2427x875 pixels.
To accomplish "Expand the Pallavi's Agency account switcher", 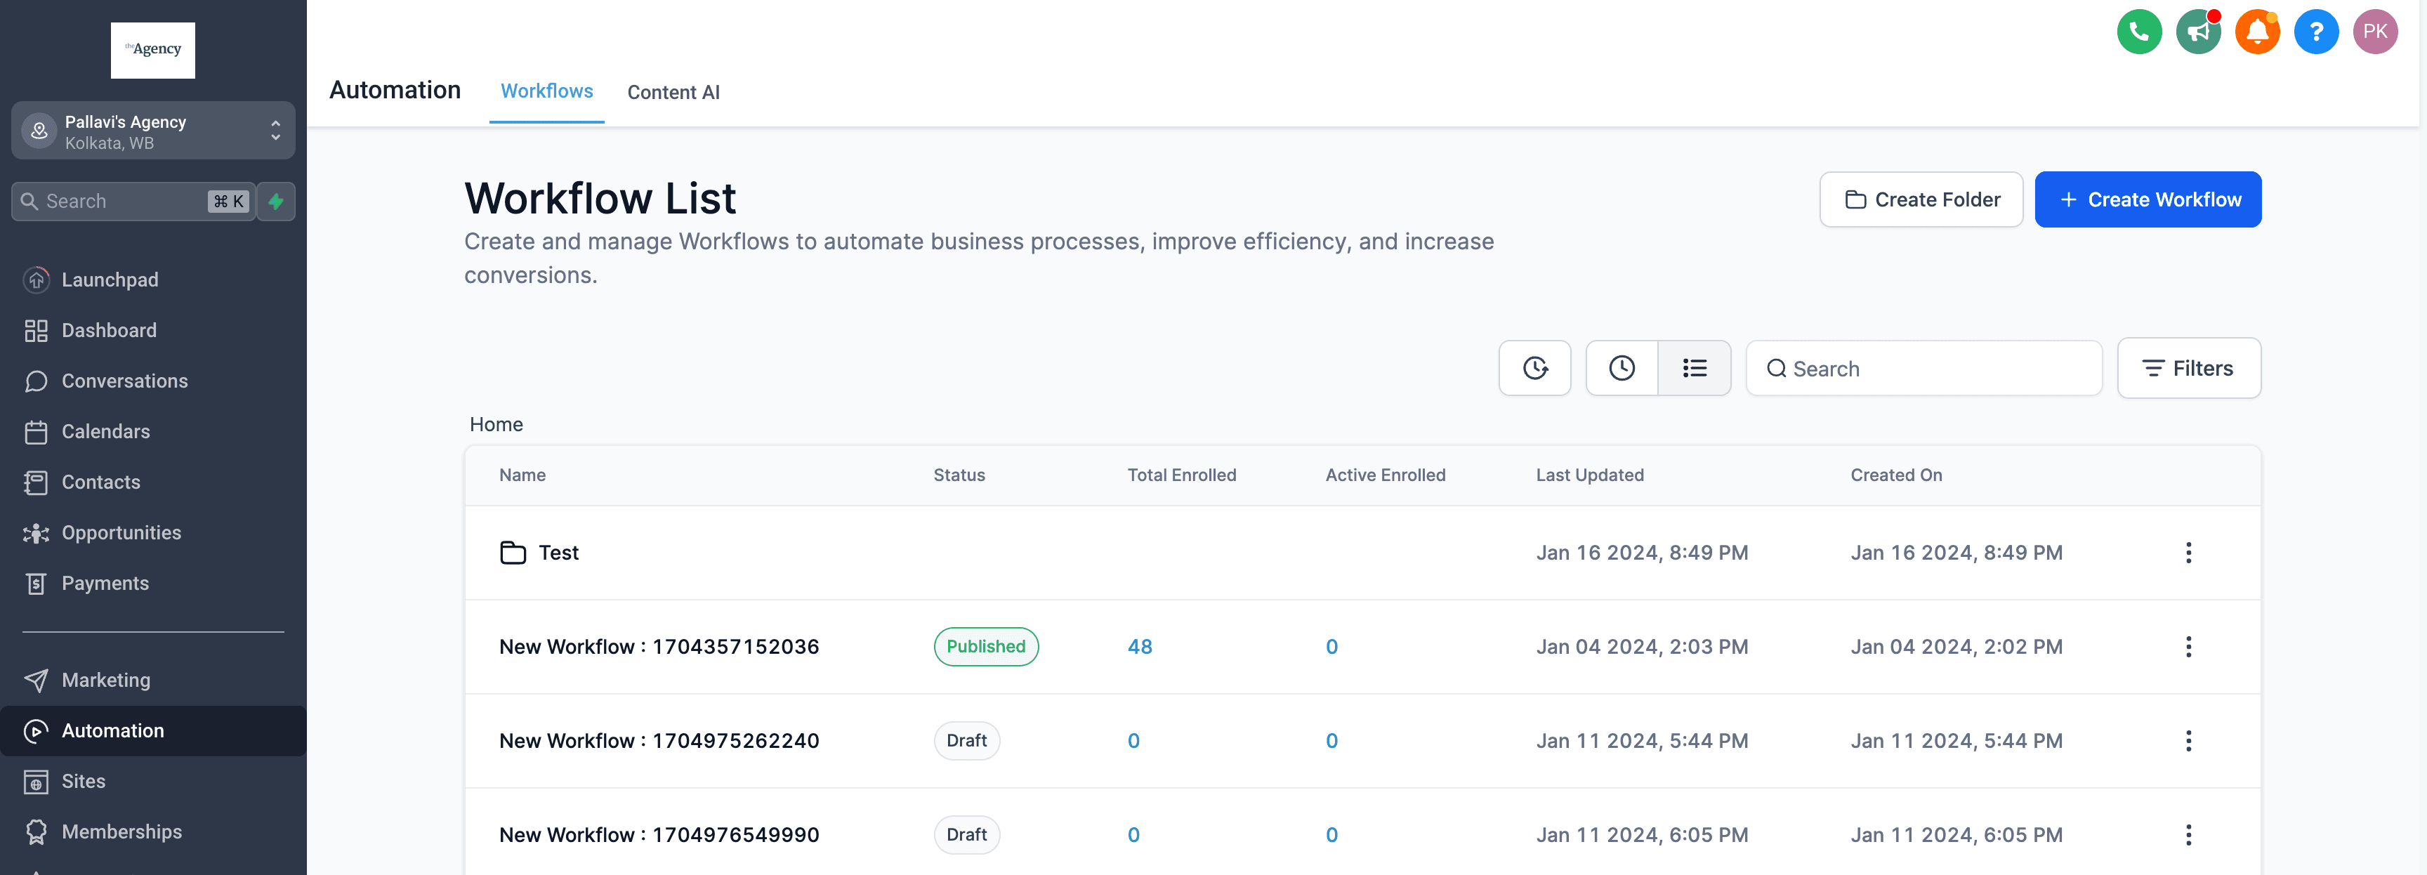I will click(152, 131).
